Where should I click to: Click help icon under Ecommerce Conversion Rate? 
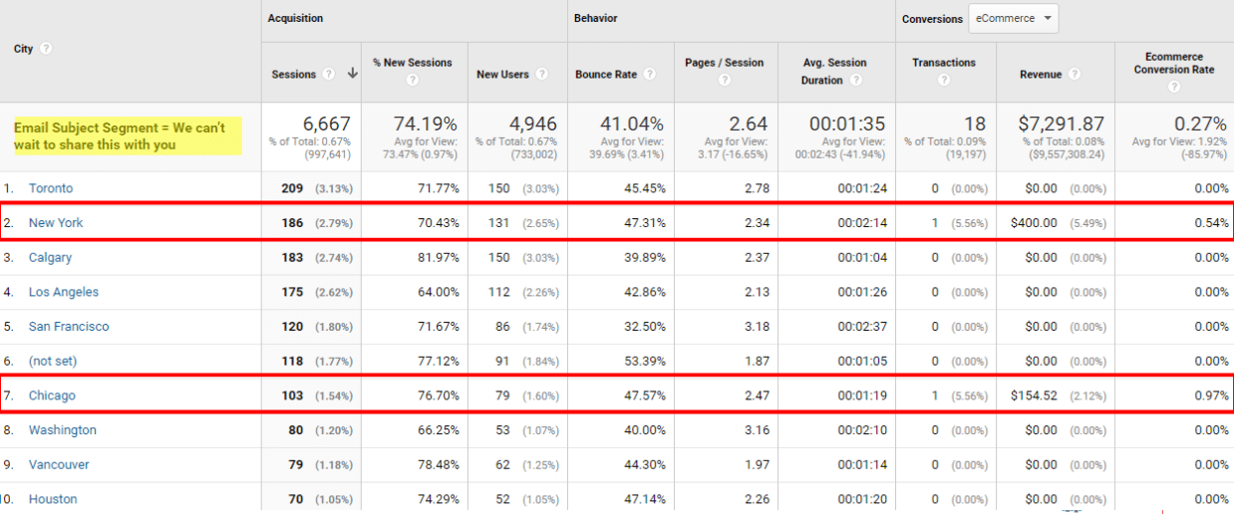click(x=1174, y=88)
